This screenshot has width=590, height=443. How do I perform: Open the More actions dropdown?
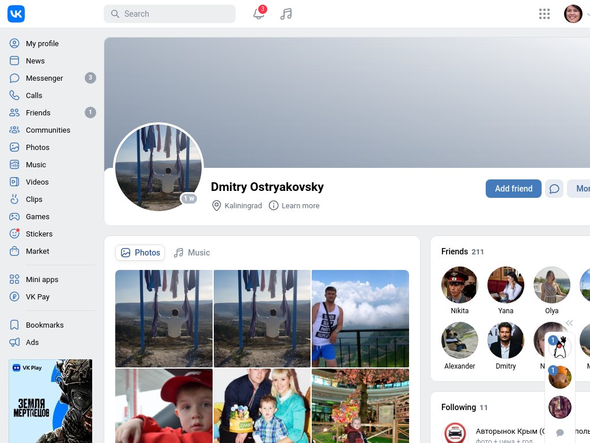point(580,189)
